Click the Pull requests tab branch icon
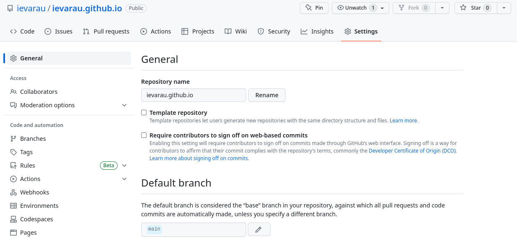Image resolution: width=517 pixels, height=241 pixels. [86, 31]
